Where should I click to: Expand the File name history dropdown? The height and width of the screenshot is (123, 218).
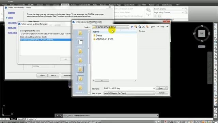coord(154,88)
